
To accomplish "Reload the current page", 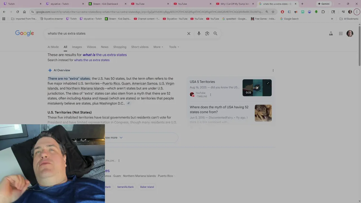I will pos(17,12).
